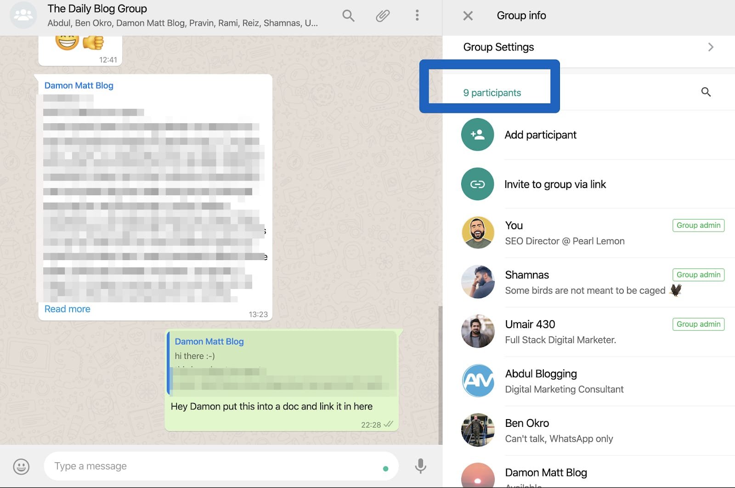Search participants with the magnifier icon
This screenshot has height=488, width=735.
[706, 92]
